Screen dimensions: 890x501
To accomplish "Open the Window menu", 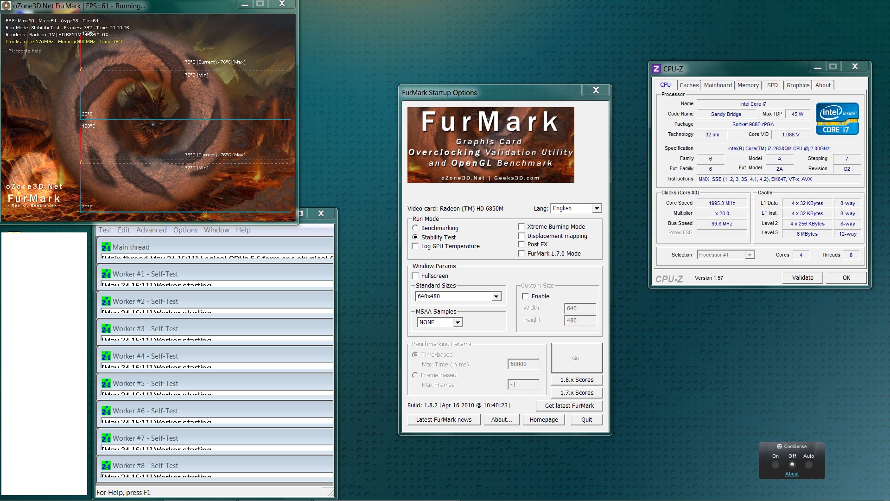I will click(216, 230).
